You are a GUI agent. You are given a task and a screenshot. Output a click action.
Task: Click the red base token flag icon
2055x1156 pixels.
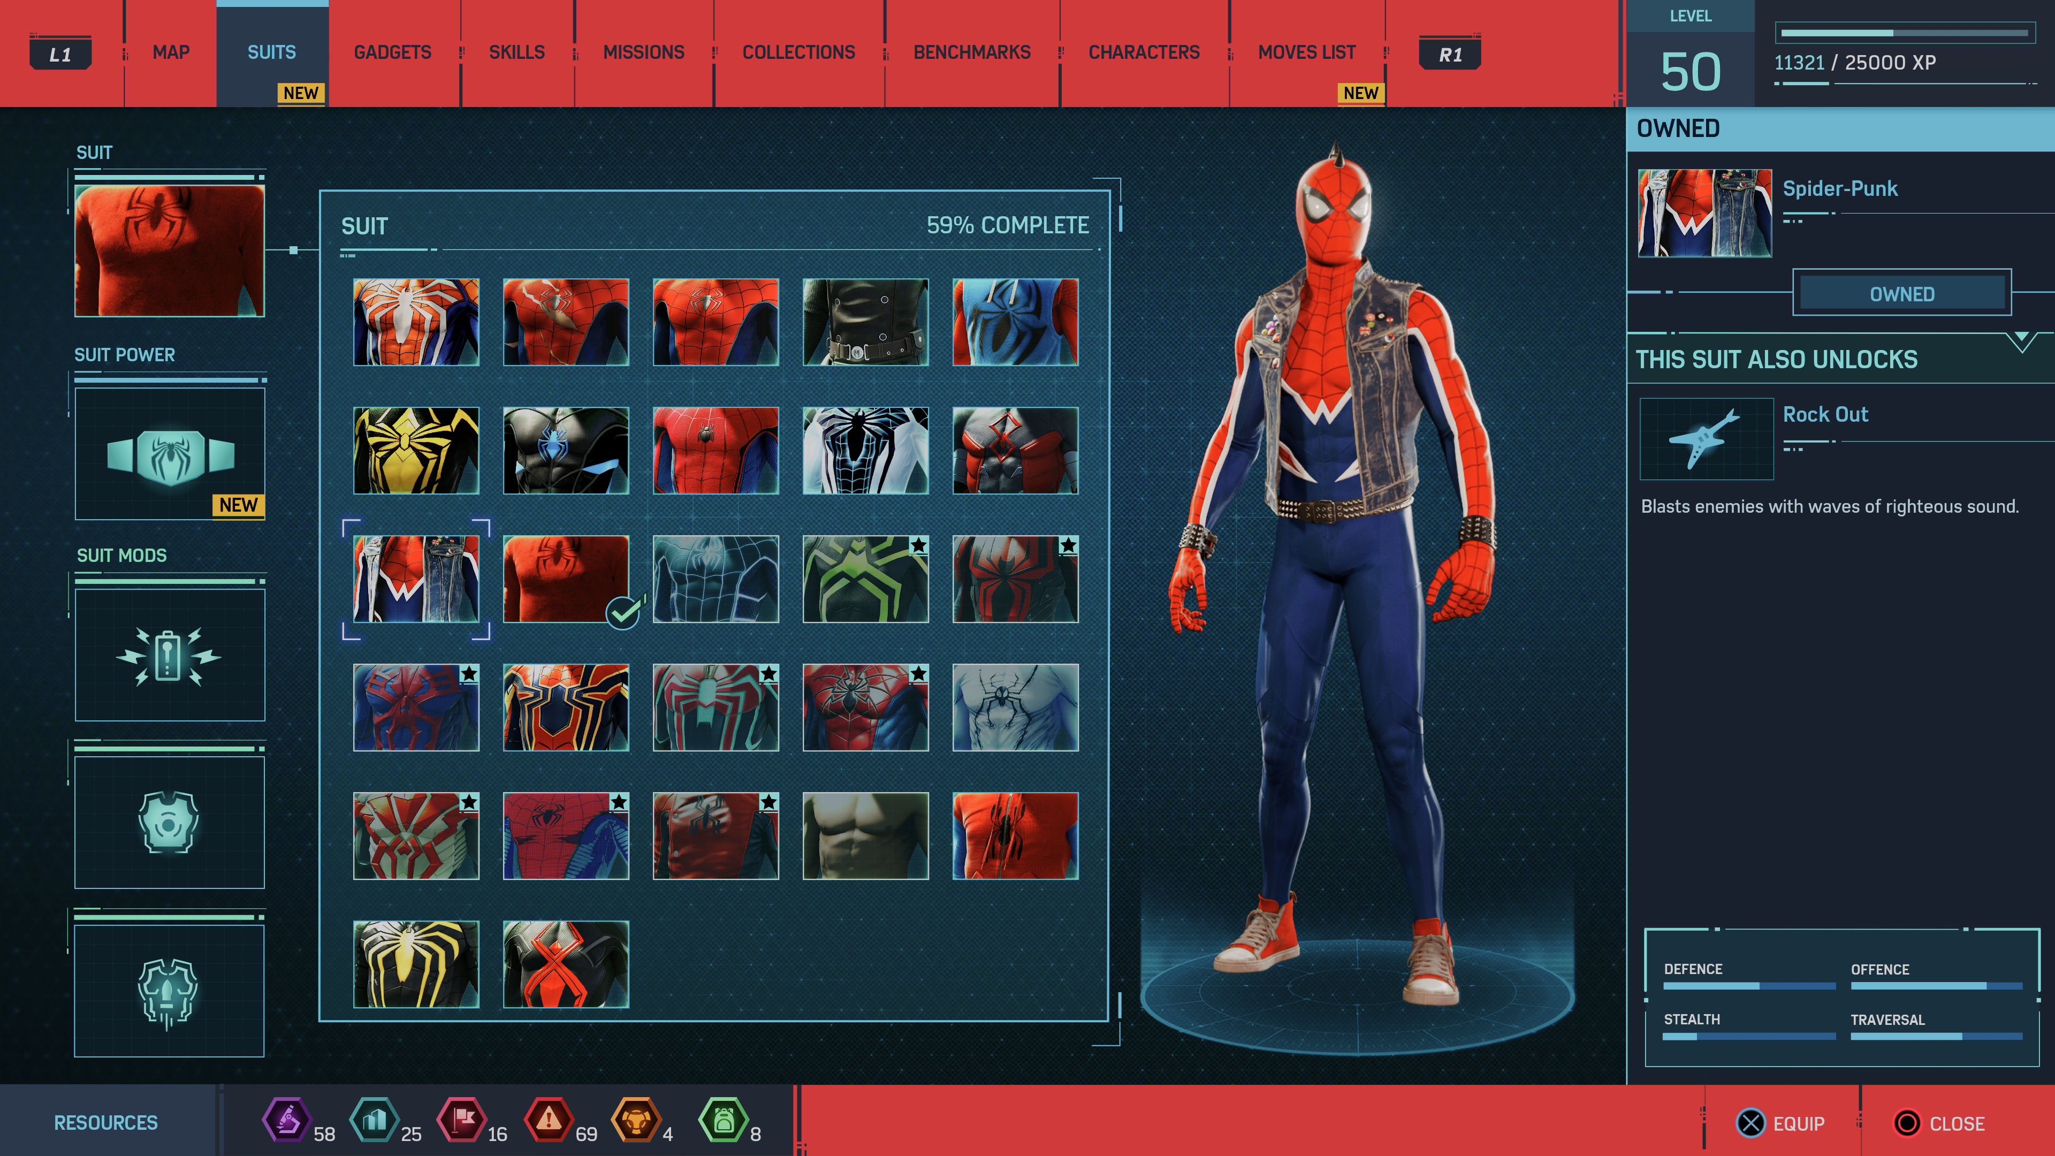tap(461, 1120)
